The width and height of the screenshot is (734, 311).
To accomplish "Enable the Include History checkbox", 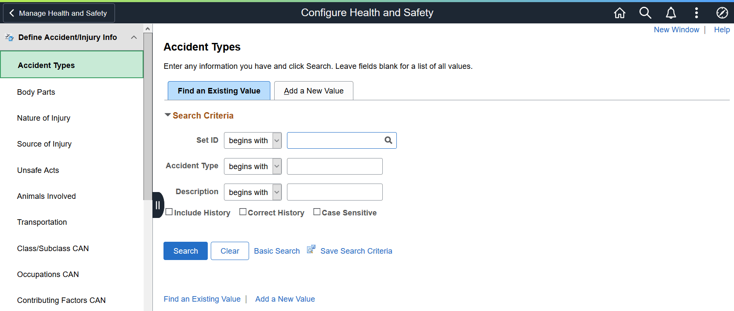I will click(169, 212).
